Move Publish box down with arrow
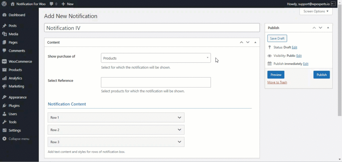Screen dimensions: 342x162 click(x=320, y=28)
